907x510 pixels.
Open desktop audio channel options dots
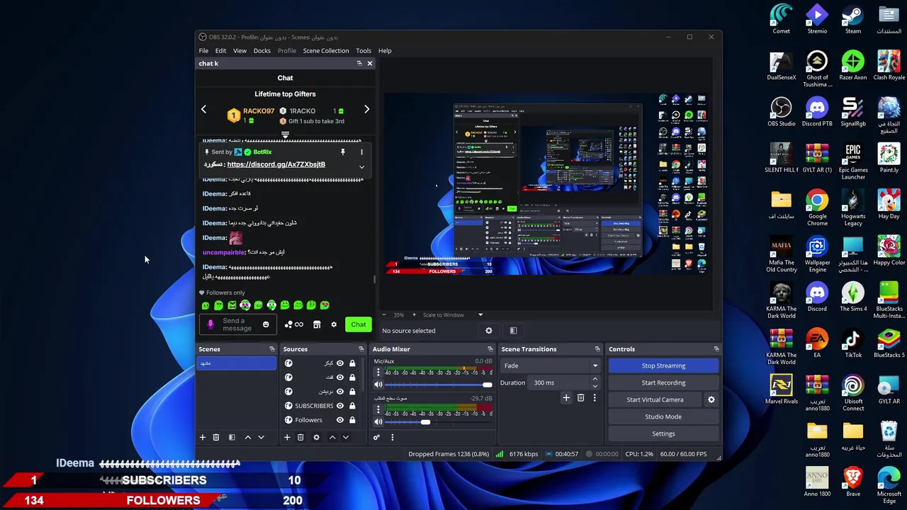pyautogui.click(x=378, y=409)
